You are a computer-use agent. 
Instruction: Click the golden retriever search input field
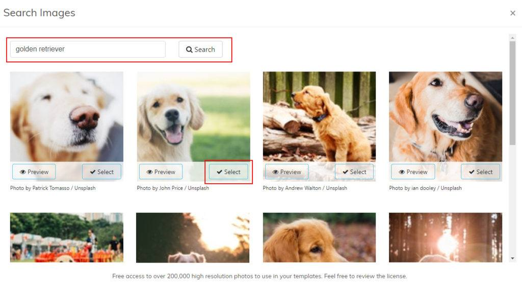(88, 49)
